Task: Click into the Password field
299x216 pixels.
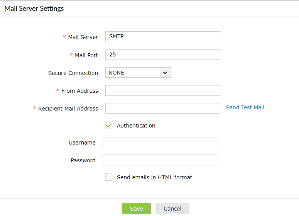Action: pos(160,160)
